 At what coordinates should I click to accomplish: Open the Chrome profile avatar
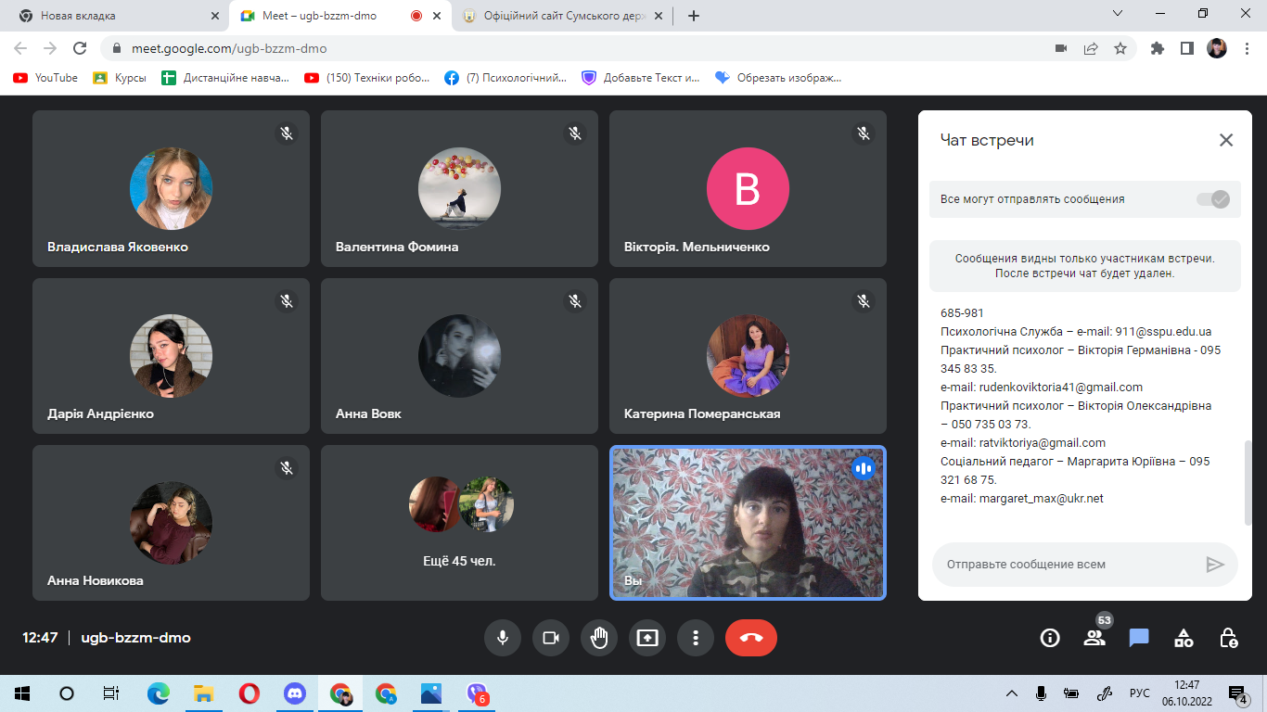click(1217, 48)
